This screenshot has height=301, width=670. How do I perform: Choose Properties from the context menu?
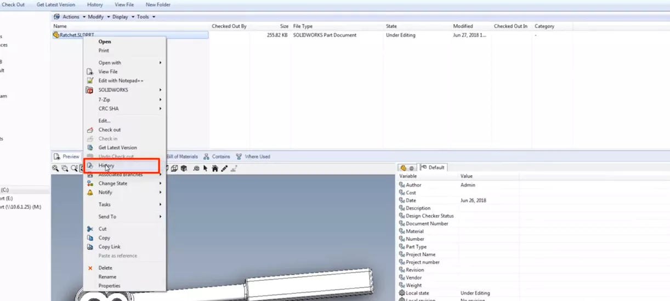[x=124, y=286]
